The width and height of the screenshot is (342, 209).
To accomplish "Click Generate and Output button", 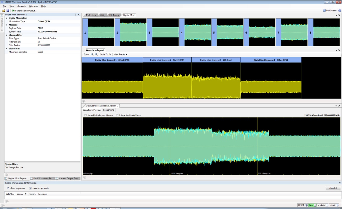I will [24, 11].
